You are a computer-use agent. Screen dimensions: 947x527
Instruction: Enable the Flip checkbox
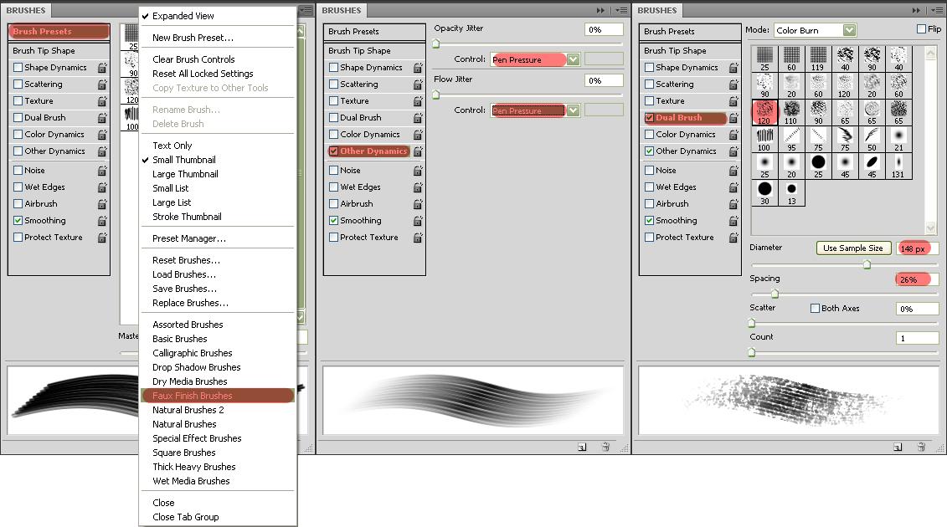click(922, 29)
